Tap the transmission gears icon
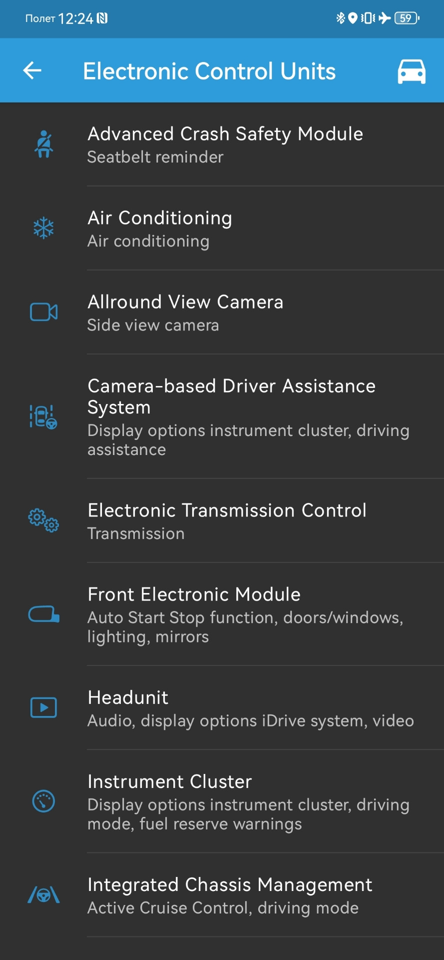444x960 pixels. (x=44, y=520)
